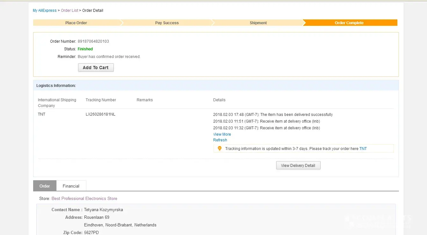This screenshot has width=427, height=235.
Task: Visit Best Professional Electronics Store page
Action: tap(84, 198)
